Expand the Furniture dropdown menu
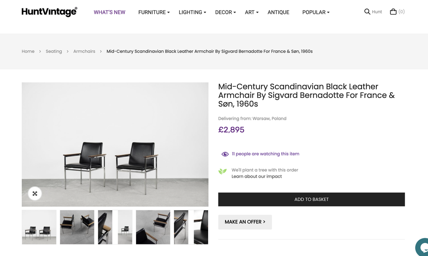 click(x=154, y=12)
